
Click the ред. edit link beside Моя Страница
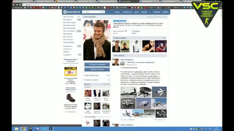pyautogui.click(x=79, y=17)
